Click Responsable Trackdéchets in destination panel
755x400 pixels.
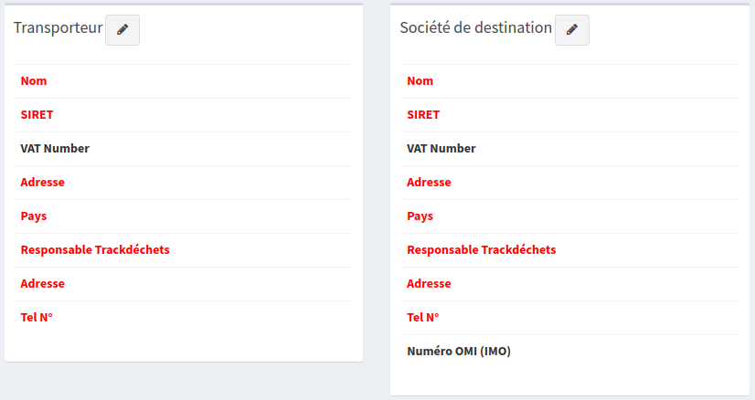click(x=482, y=250)
